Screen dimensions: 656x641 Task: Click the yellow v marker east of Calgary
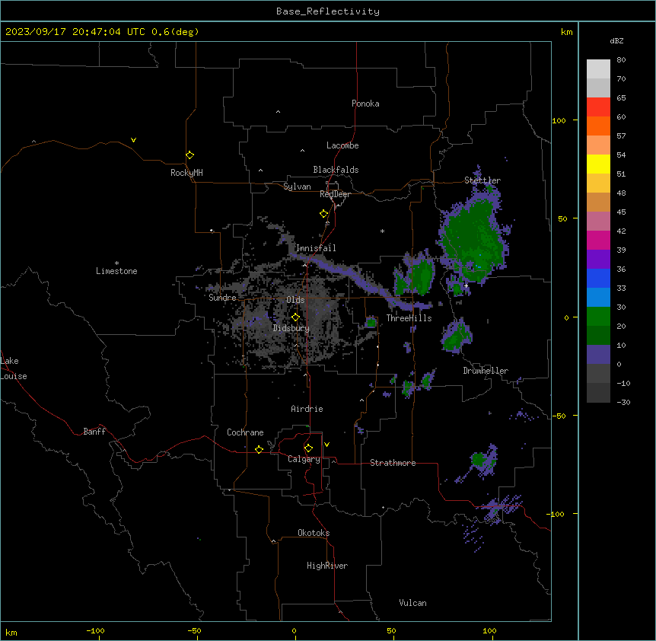pos(326,445)
